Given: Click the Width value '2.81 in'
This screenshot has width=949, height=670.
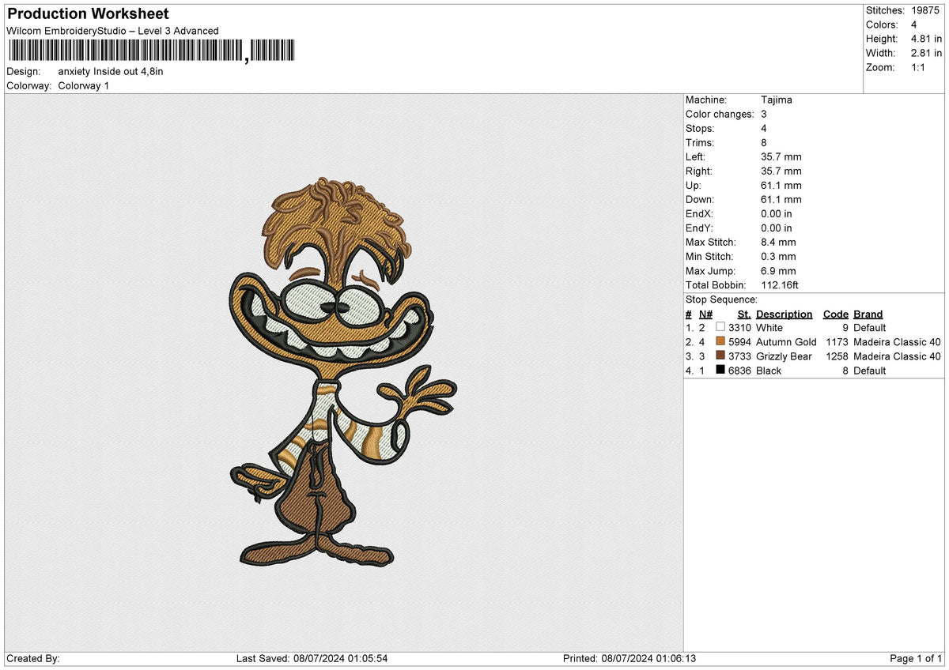Looking at the screenshot, I should click(x=925, y=53).
